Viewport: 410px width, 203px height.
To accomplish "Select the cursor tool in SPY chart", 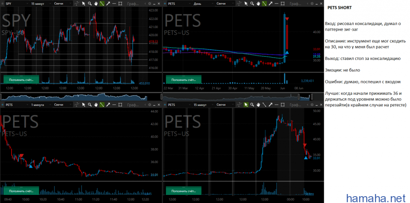I will [84, 4].
